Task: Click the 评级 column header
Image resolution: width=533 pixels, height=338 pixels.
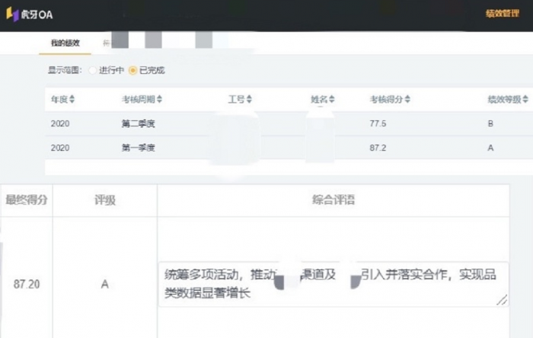Action: 105,200
